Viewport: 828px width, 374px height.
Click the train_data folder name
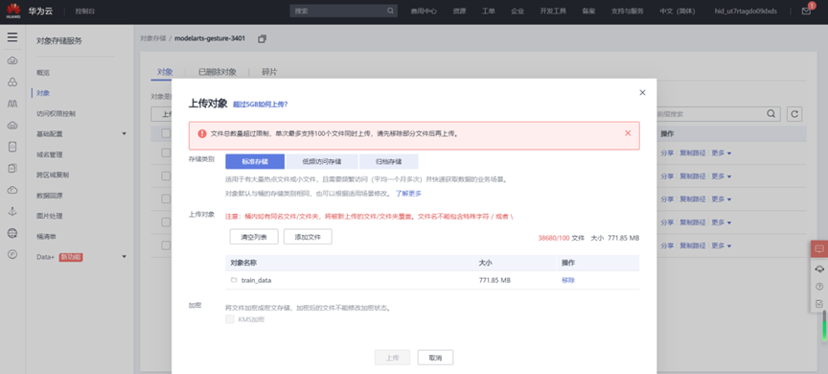point(256,280)
